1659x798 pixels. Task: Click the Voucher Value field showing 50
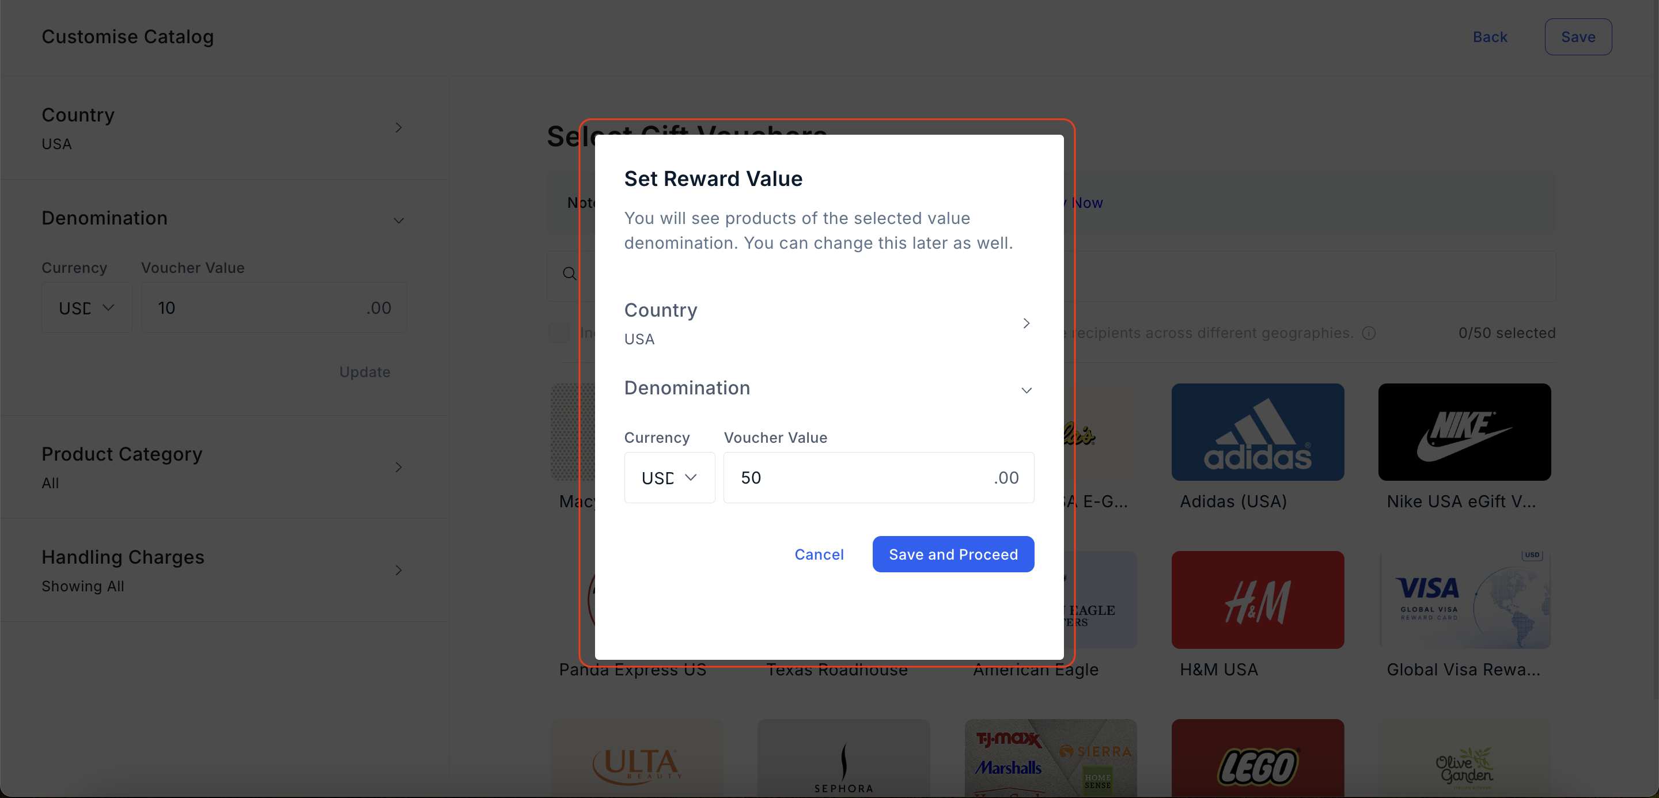click(x=878, y=477)
